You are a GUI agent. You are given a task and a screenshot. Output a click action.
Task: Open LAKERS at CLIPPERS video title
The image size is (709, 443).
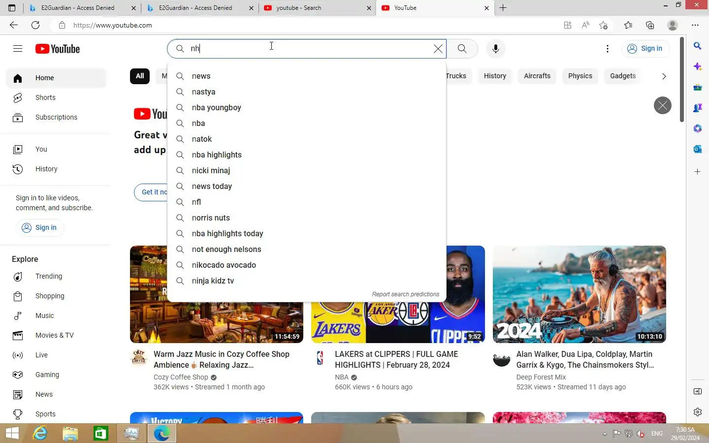coord(396,359)
